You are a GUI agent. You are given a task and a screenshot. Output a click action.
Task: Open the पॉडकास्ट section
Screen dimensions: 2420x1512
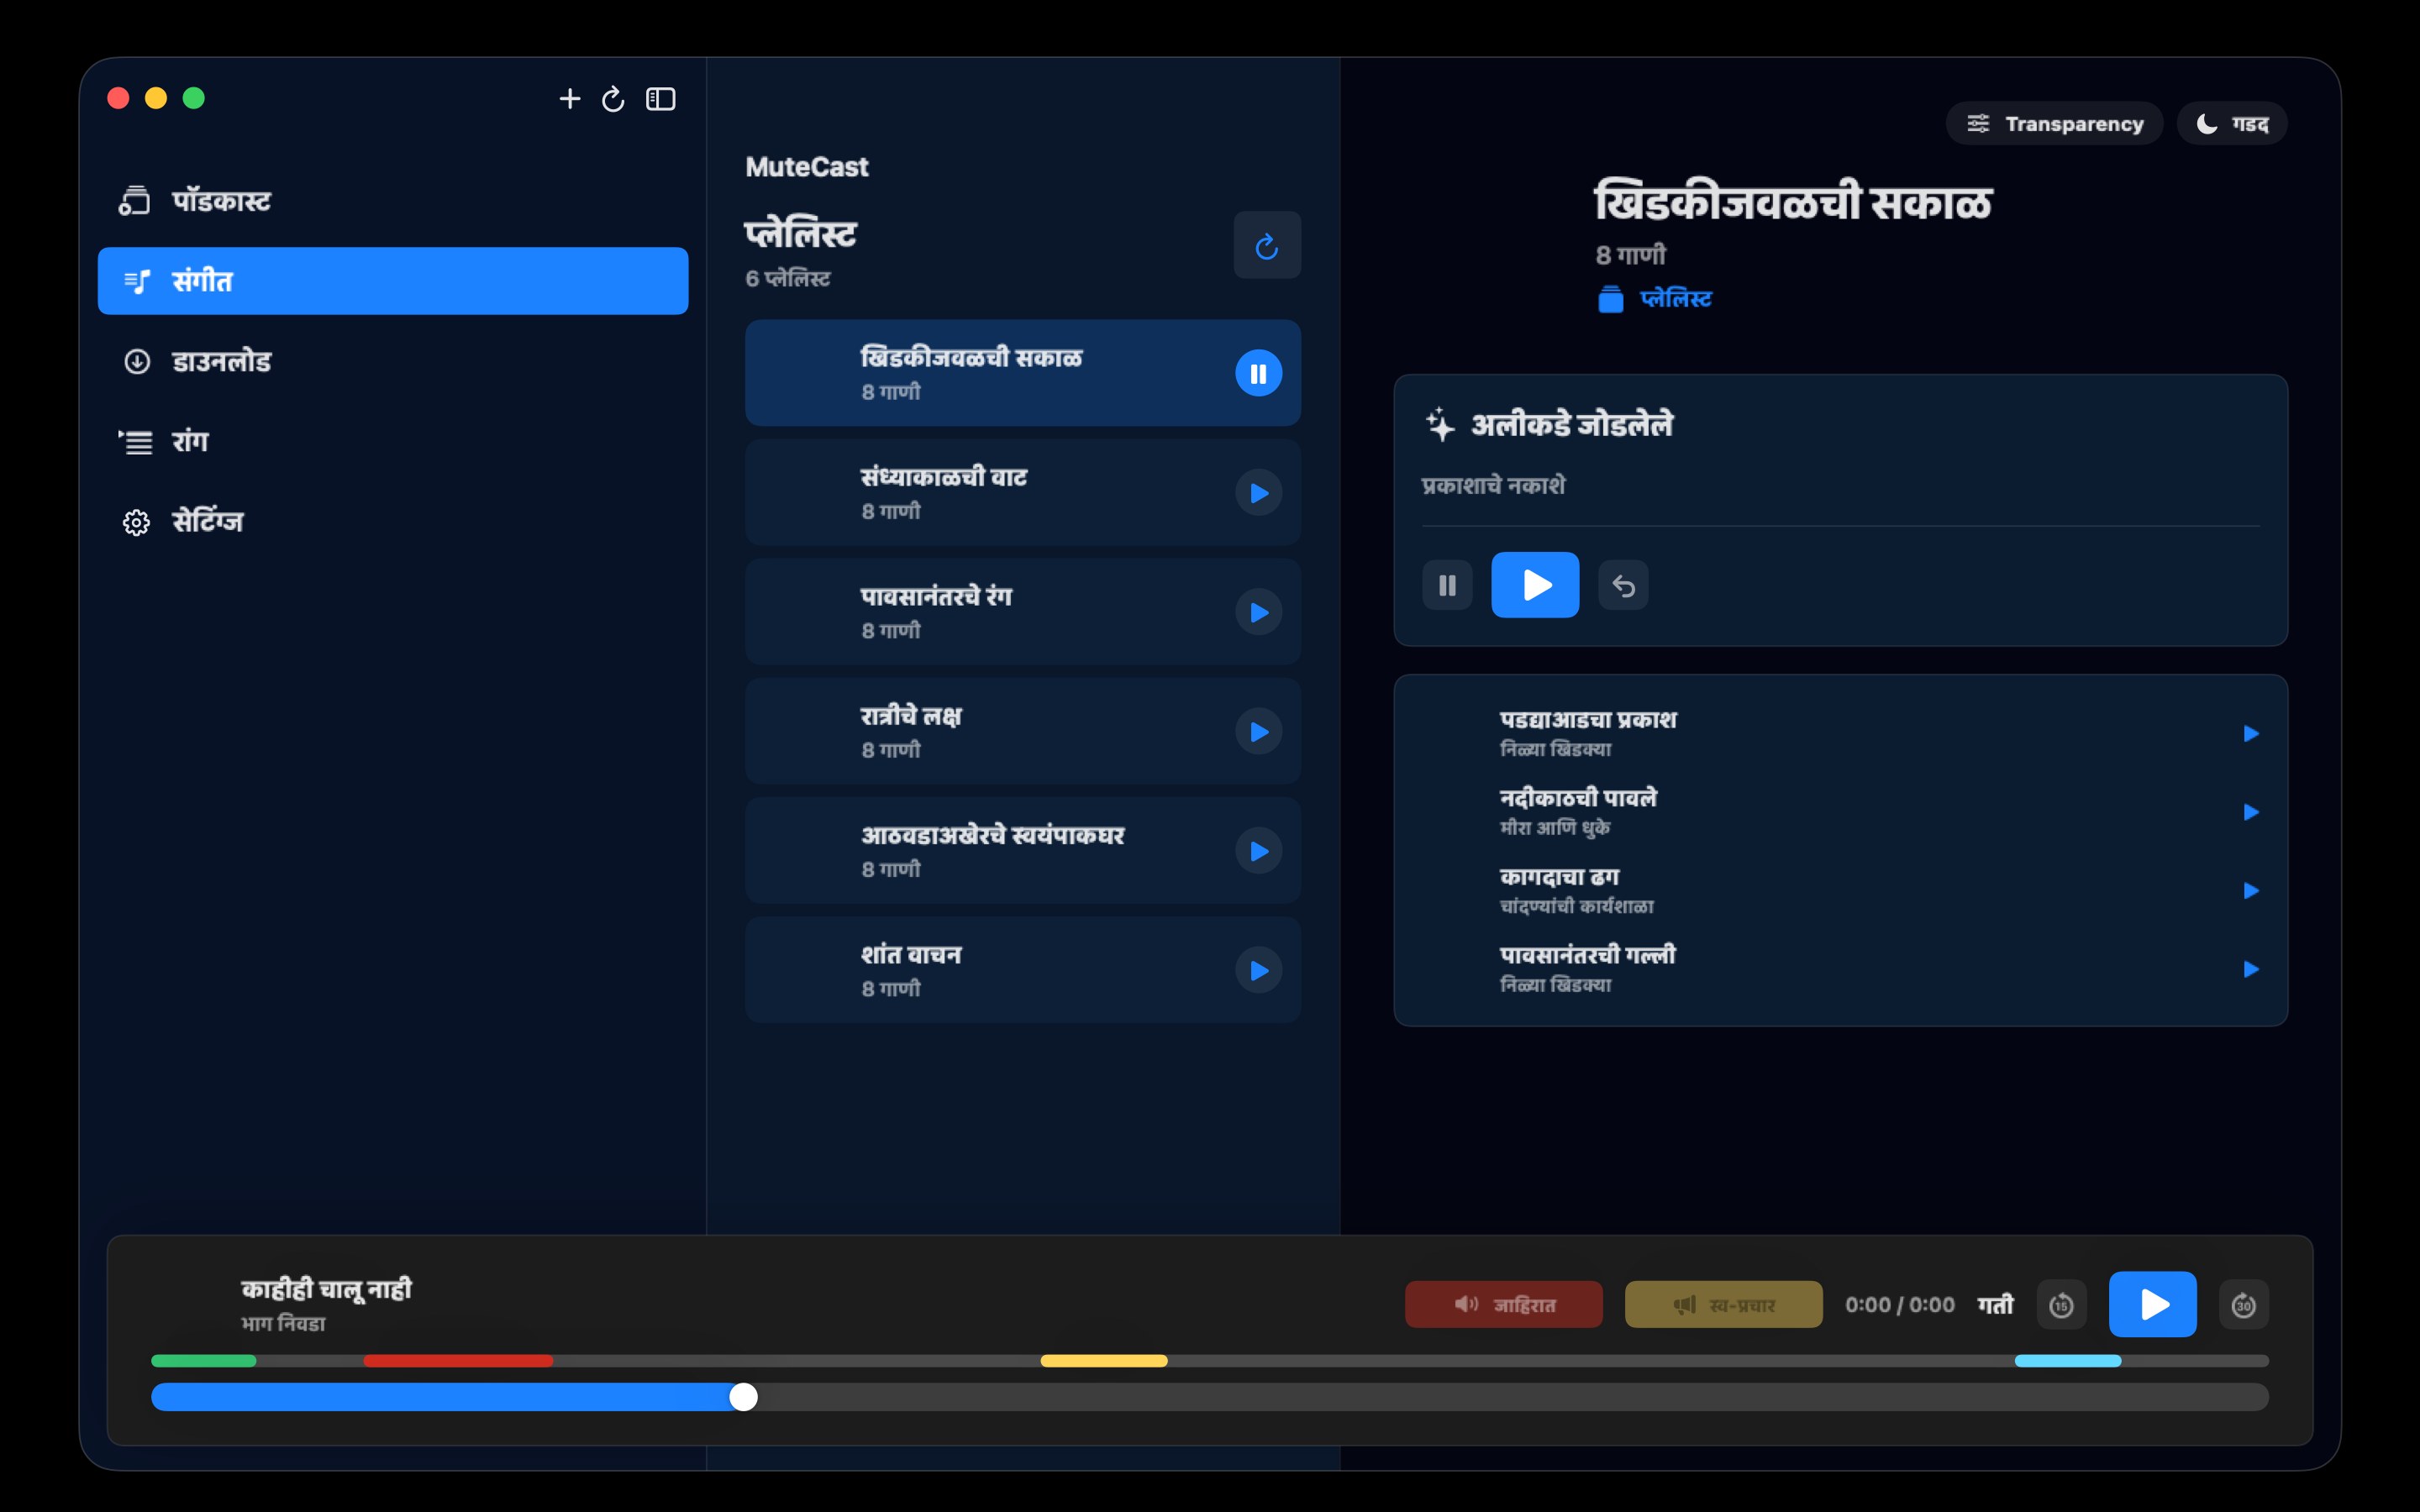(x=393, y=201)
